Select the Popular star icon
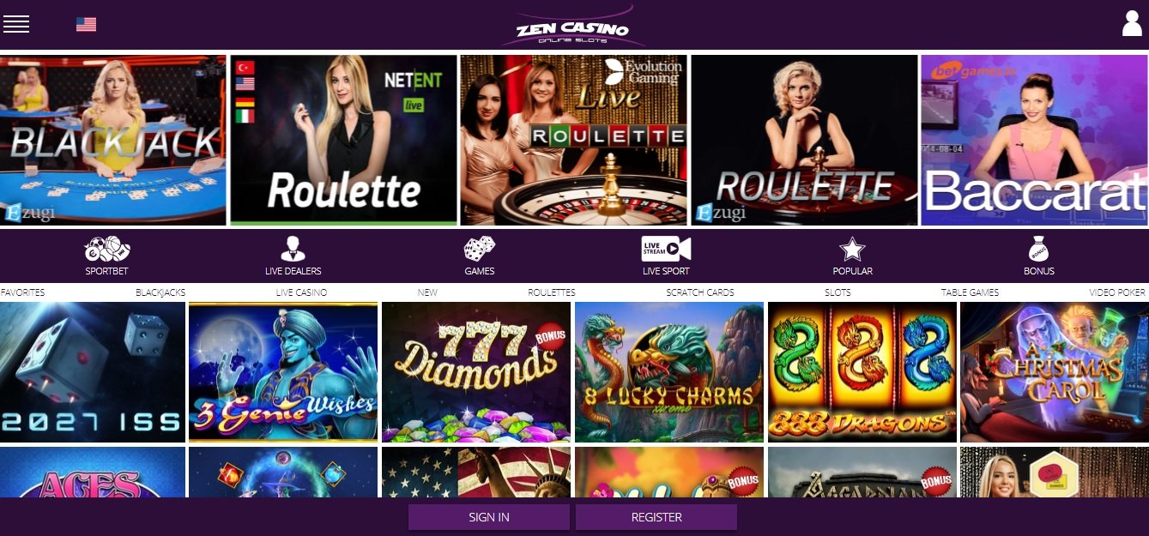This screenshot has width=1149, height=536. tap(852, 250)
